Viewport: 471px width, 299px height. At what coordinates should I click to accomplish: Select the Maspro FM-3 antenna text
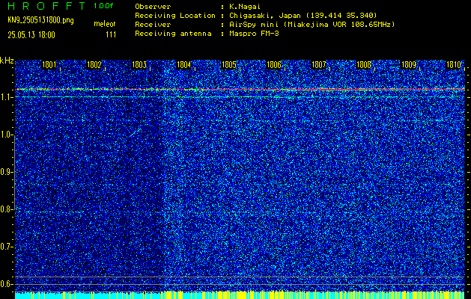click(254, 34)
